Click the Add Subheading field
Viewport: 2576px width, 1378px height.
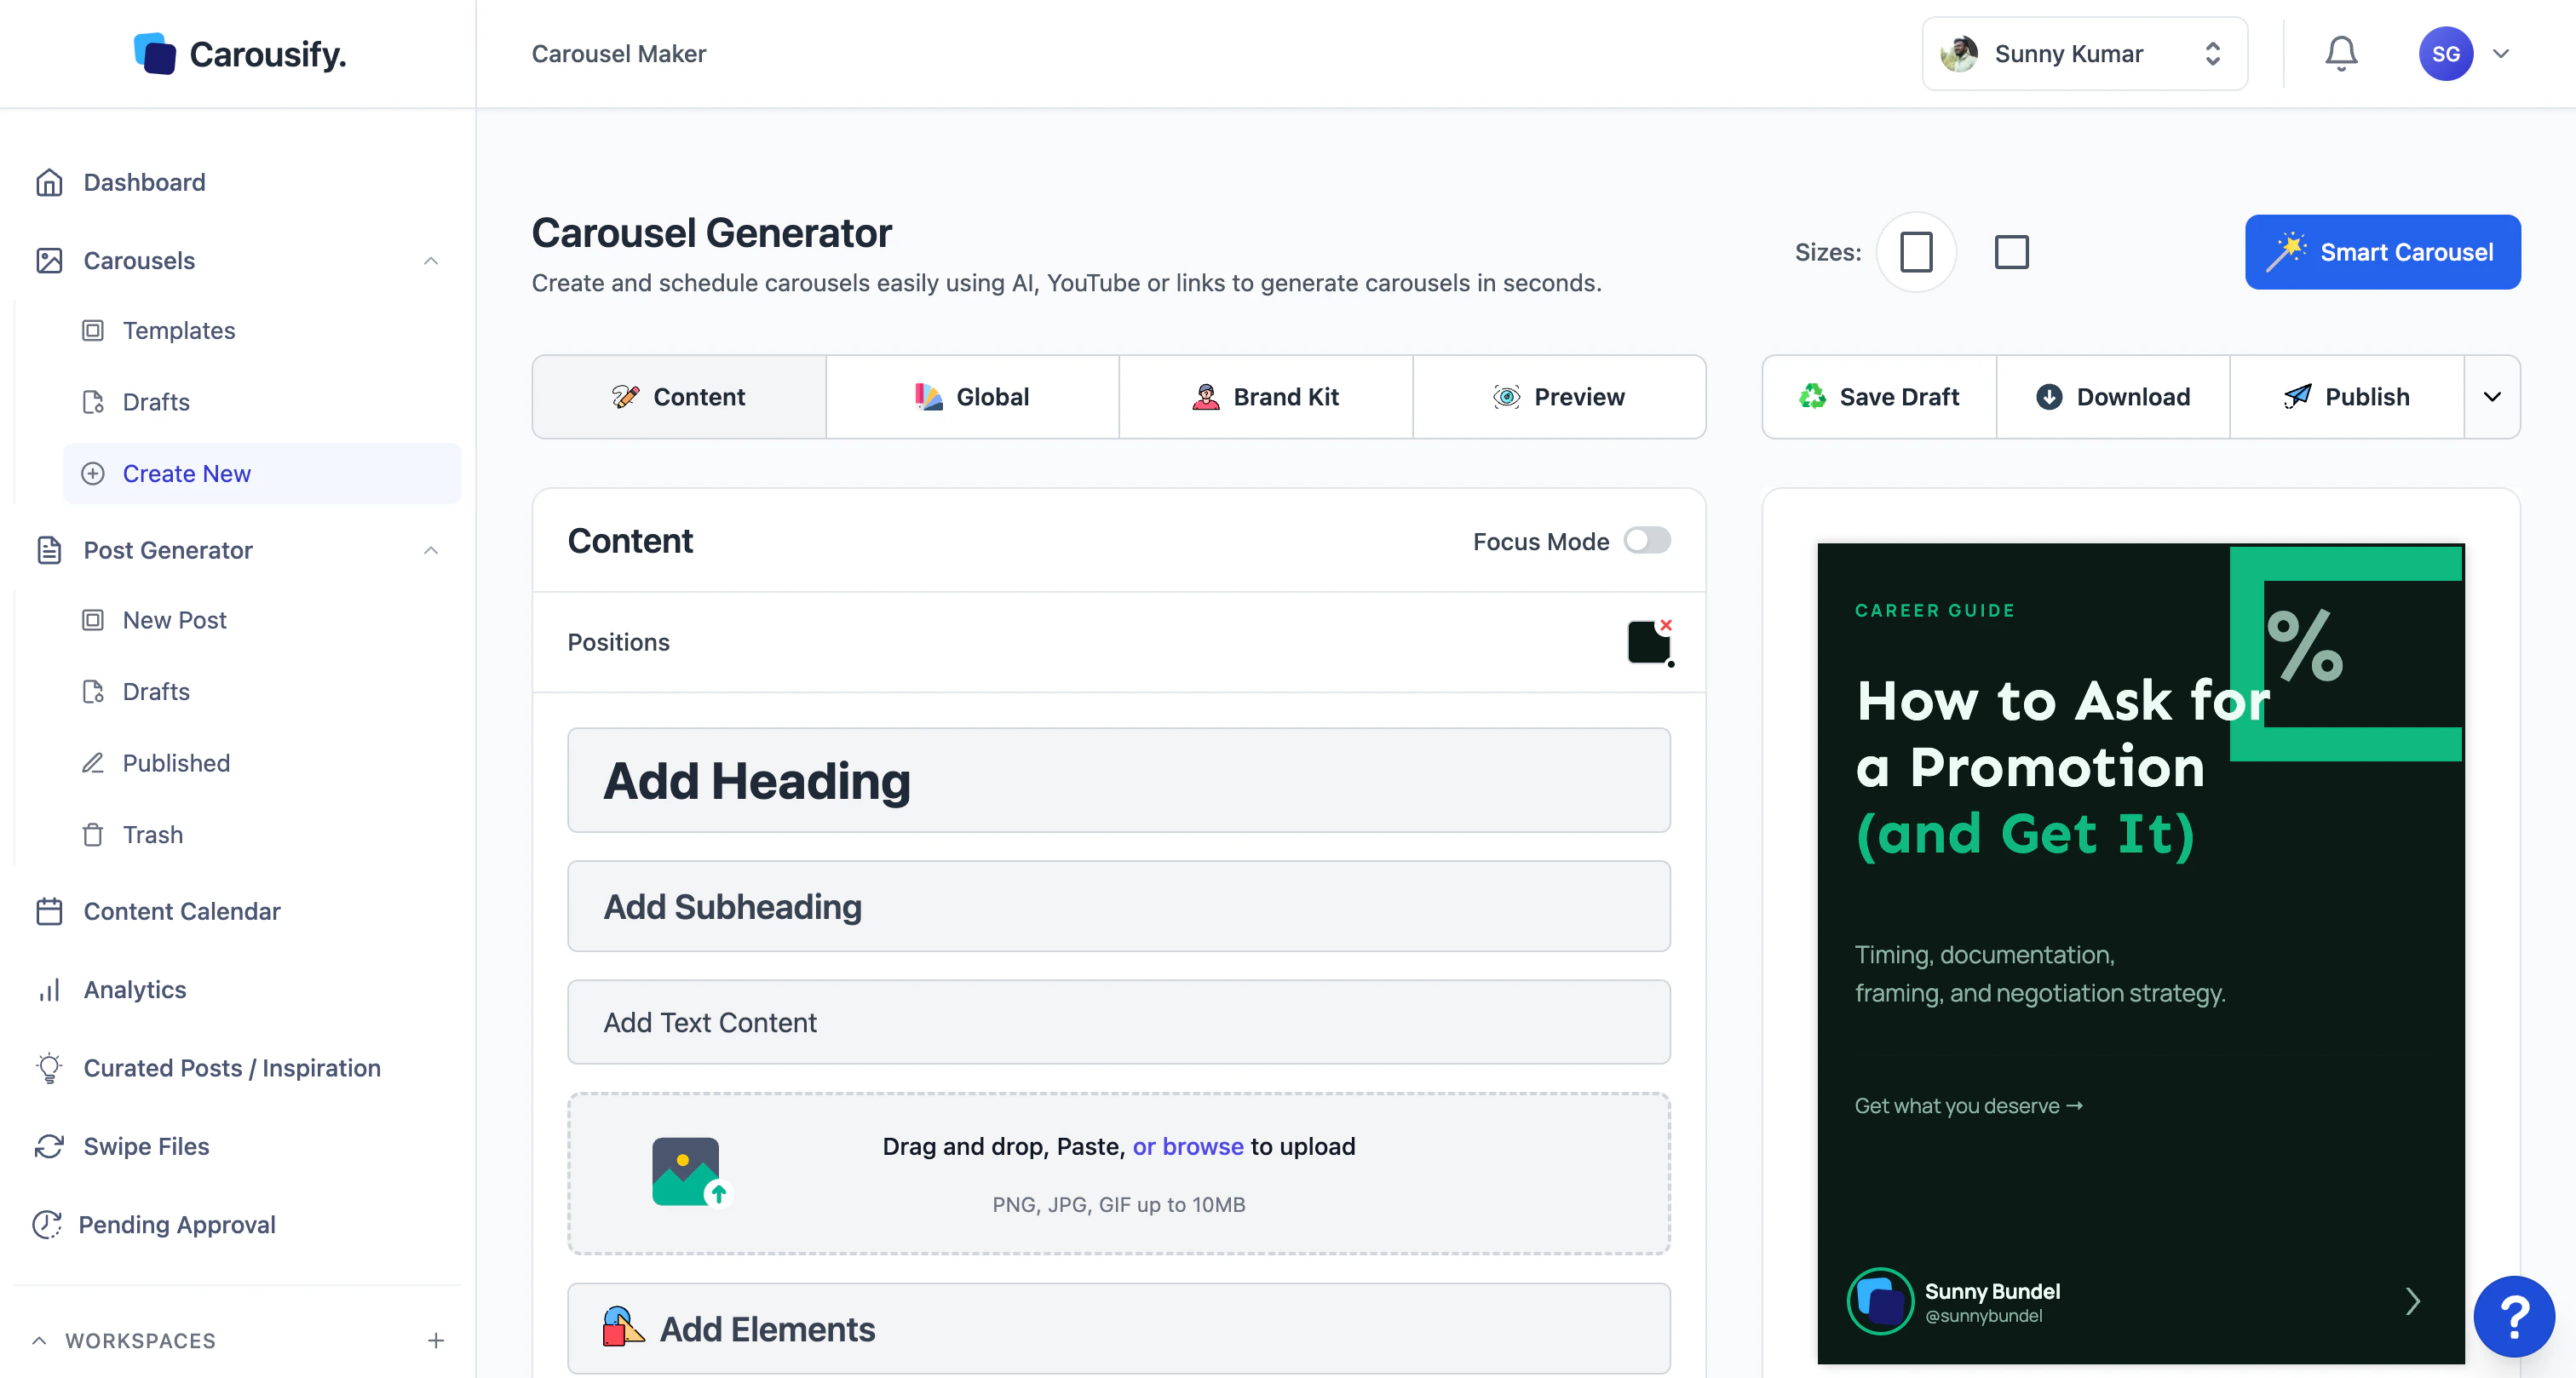coord(1119,906)
